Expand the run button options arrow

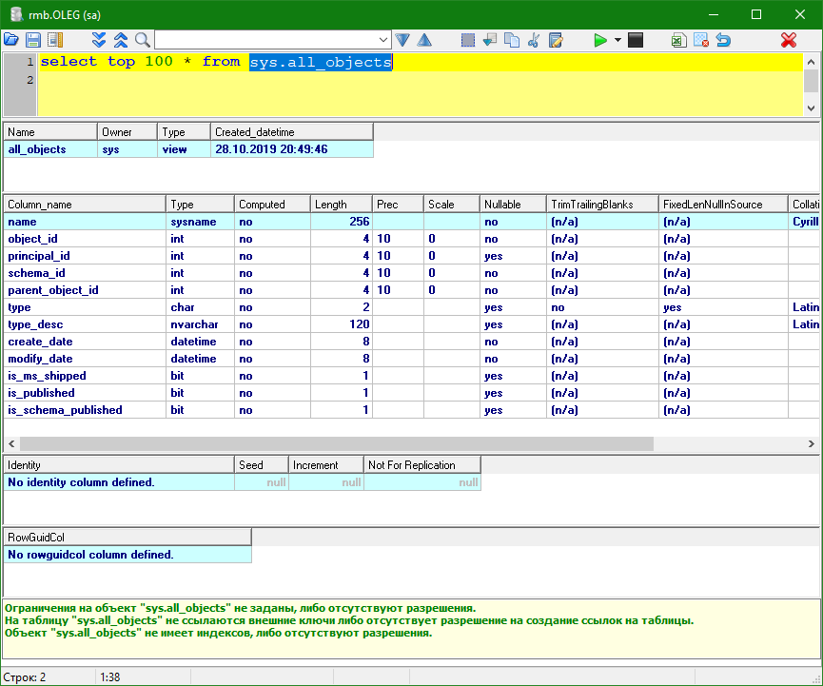pyautogui.click(x=617, y=40)
